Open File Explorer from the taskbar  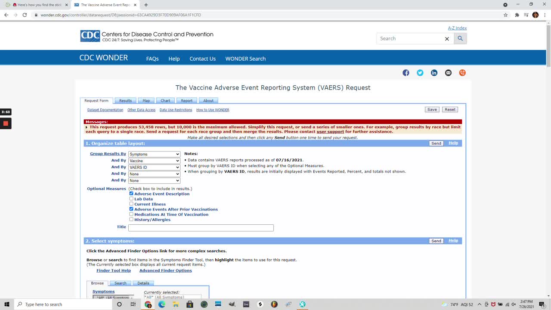pos(176,304)
